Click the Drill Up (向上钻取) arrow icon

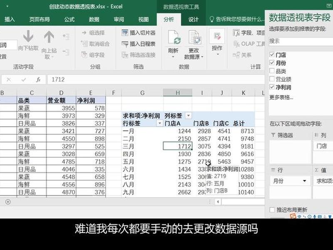coord(49,37)
